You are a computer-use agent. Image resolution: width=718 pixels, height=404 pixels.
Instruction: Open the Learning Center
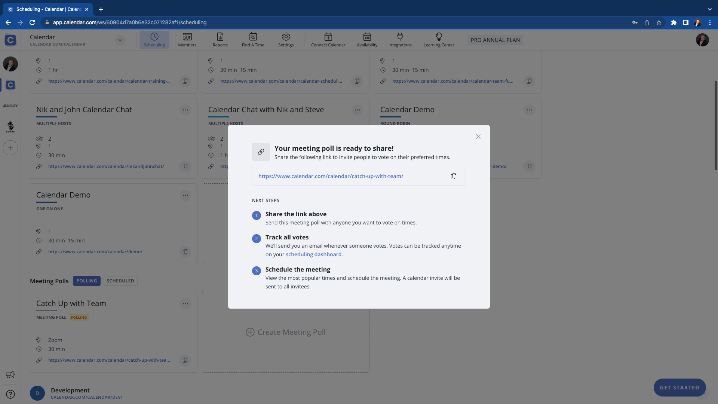click(439, 40)
